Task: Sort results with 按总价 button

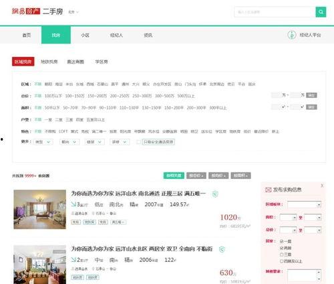Action: (x=196, y=175)
